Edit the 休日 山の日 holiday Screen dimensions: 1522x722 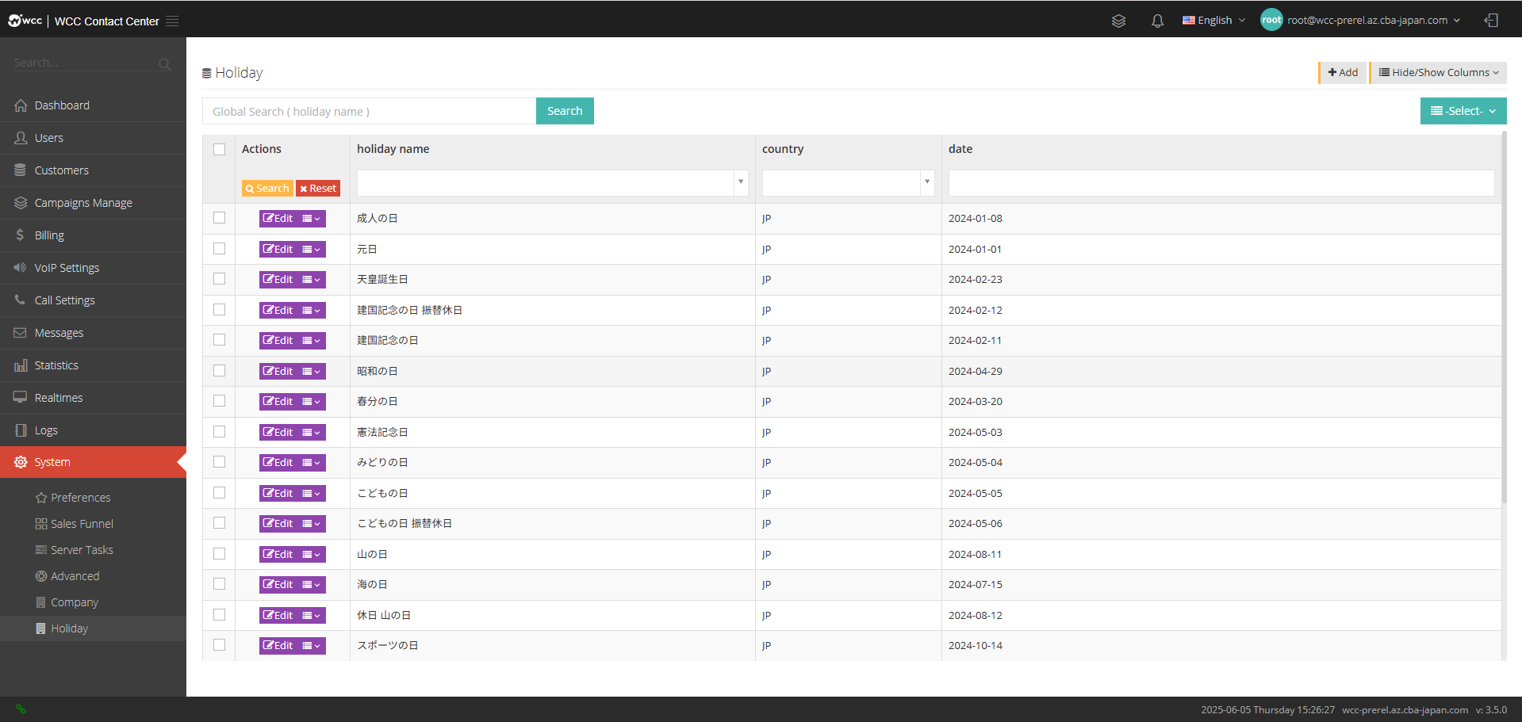click(x=278, y=616)
